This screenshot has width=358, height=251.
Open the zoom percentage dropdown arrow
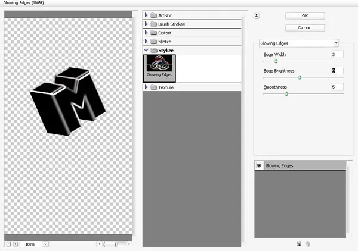click(x=45, y=244)
